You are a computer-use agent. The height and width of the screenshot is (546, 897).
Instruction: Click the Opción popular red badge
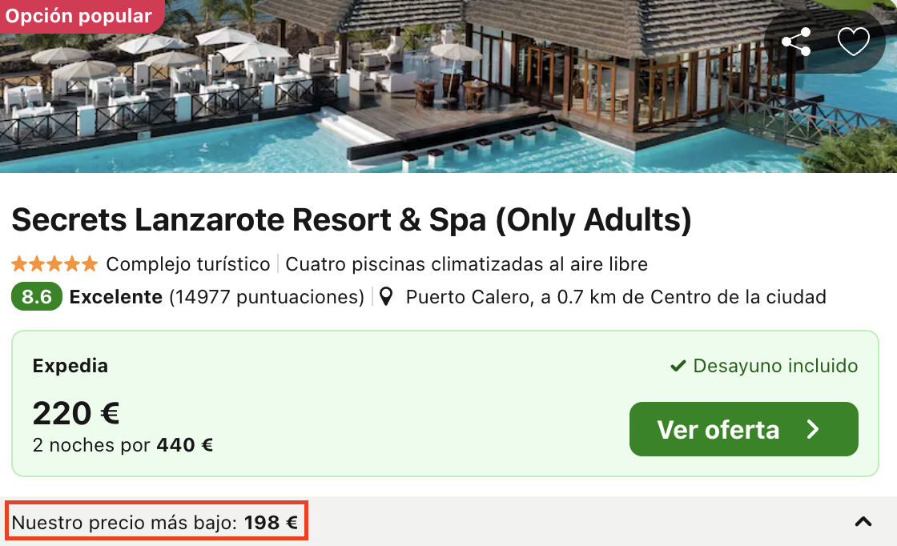pos(79,16)
